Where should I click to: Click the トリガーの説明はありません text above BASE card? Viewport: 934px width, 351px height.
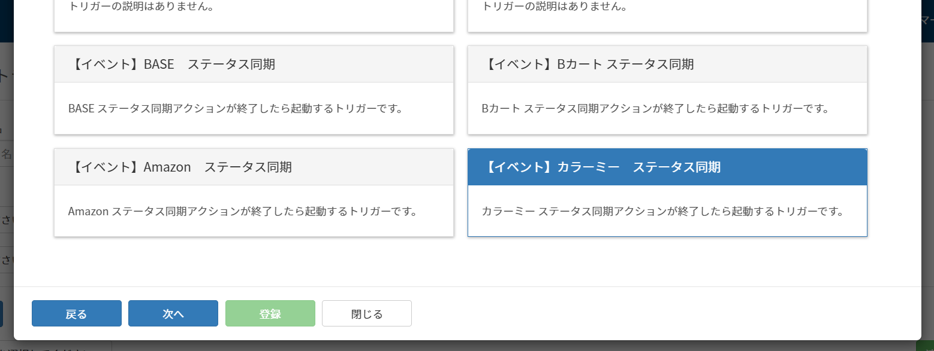click(141, 8)
